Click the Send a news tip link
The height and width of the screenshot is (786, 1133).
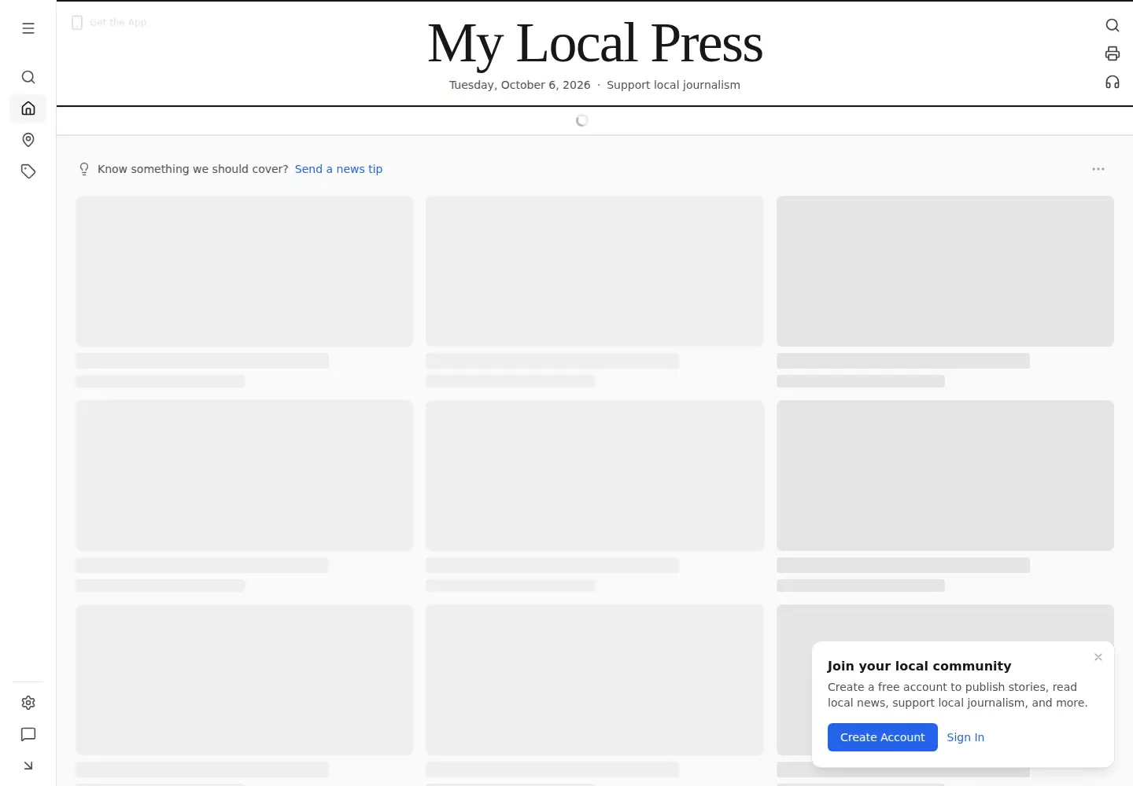pos(338,169)
